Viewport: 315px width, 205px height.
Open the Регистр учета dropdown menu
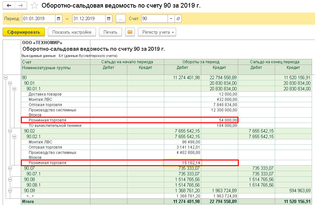[x=157, y=32]
